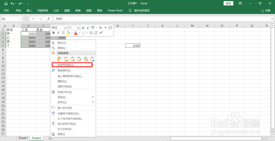Open the font color dropdown arrow
The width and height of the screenshot is (275, 141).
(79, 33)
